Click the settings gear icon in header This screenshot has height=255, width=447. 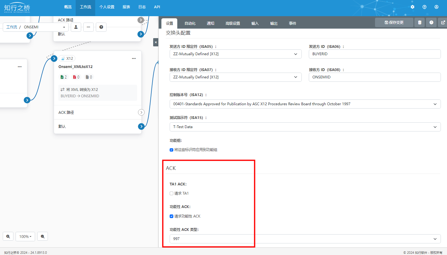[413, 7]
